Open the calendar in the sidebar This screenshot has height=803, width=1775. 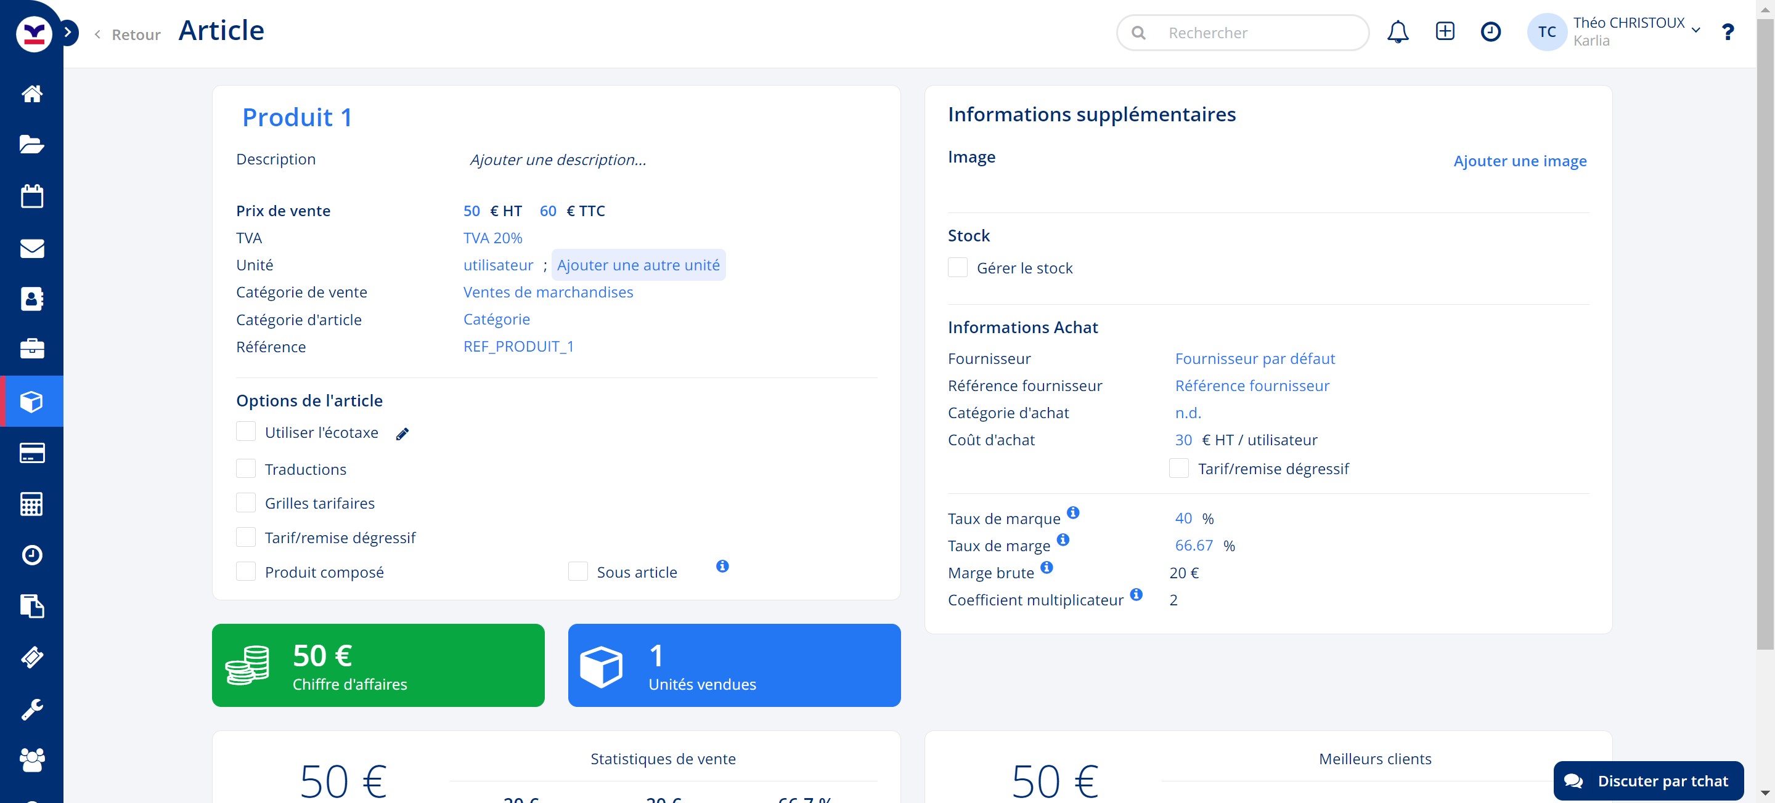(x=31, y=196)
